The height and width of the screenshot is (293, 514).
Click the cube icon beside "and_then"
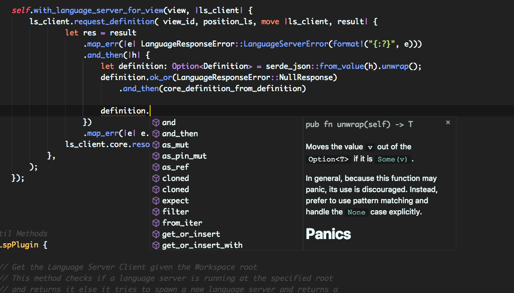156,133
